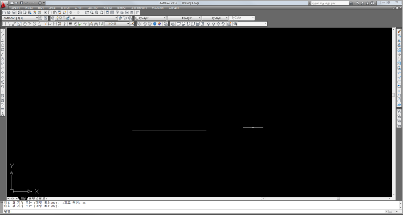Toggle the layer lock padlock icon
Image resolution: width=403 pixels, height=215 pixels.
pyautogui.click(x=67, y=18)
